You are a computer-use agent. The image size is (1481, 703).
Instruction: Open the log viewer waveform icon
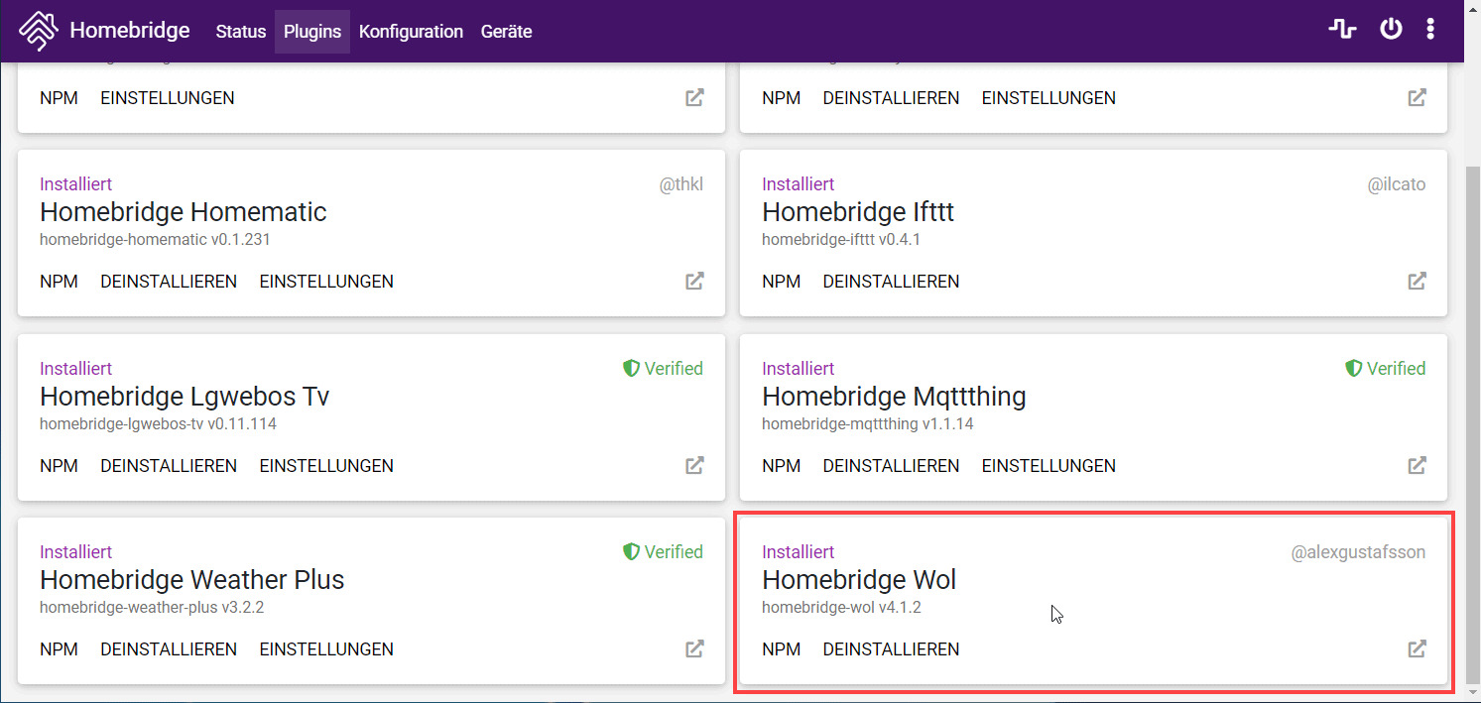[x=1342, y=30]
